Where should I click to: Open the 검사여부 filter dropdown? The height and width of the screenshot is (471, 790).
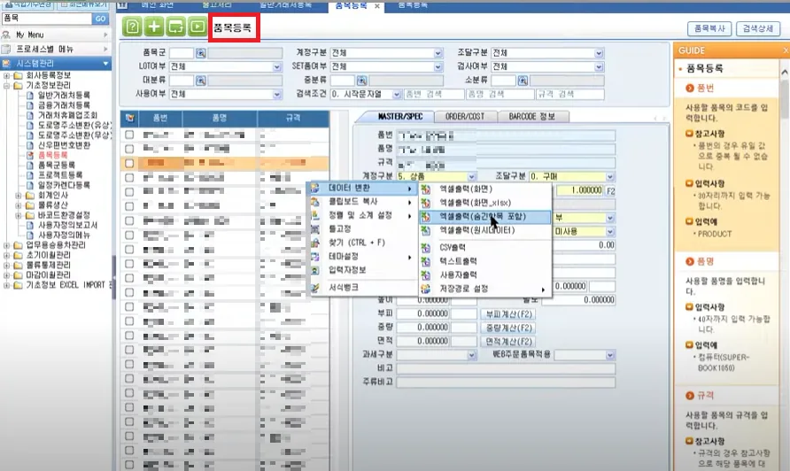(547, 66)
